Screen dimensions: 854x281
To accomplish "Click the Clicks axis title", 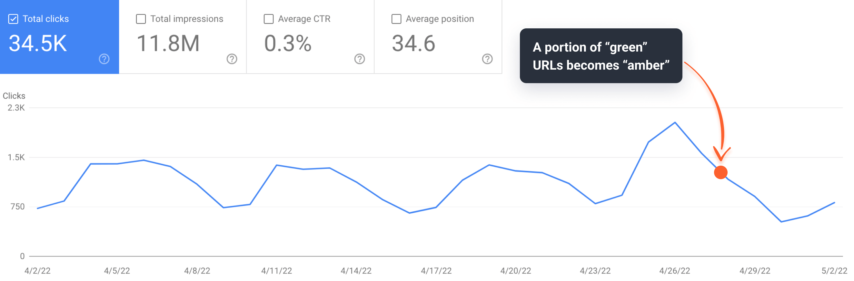I will [x=14, y=96].
